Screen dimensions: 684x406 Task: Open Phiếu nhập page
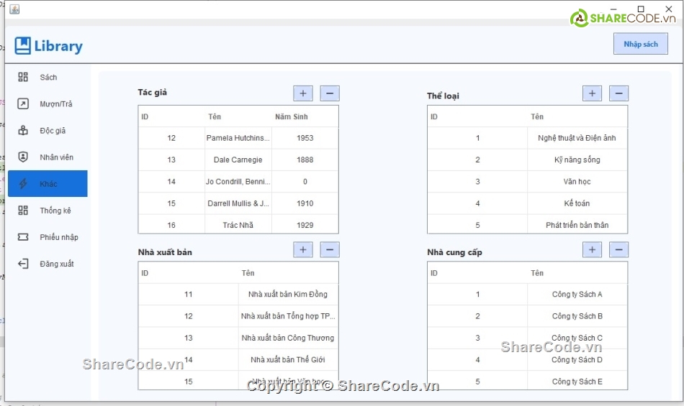click(x=48, y=236)
